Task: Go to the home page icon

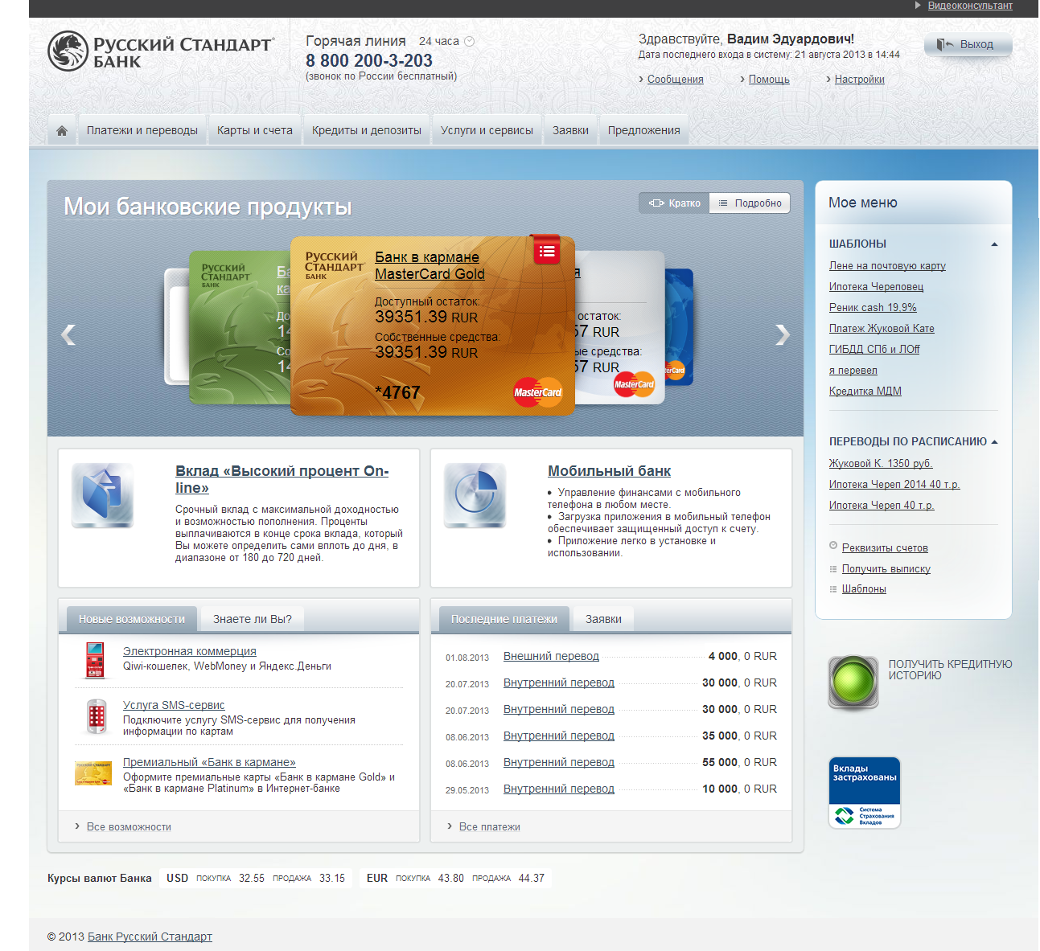Action: 62,130
